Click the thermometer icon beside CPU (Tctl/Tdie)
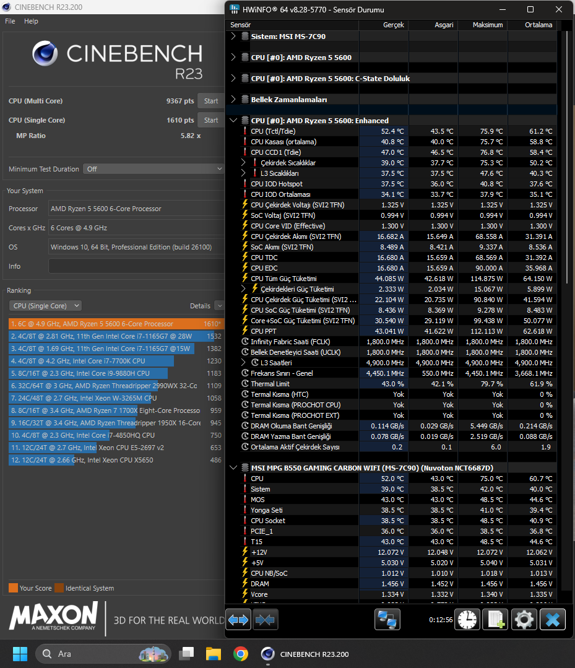This screenshot has height=668, width=575. coord(245,131)
